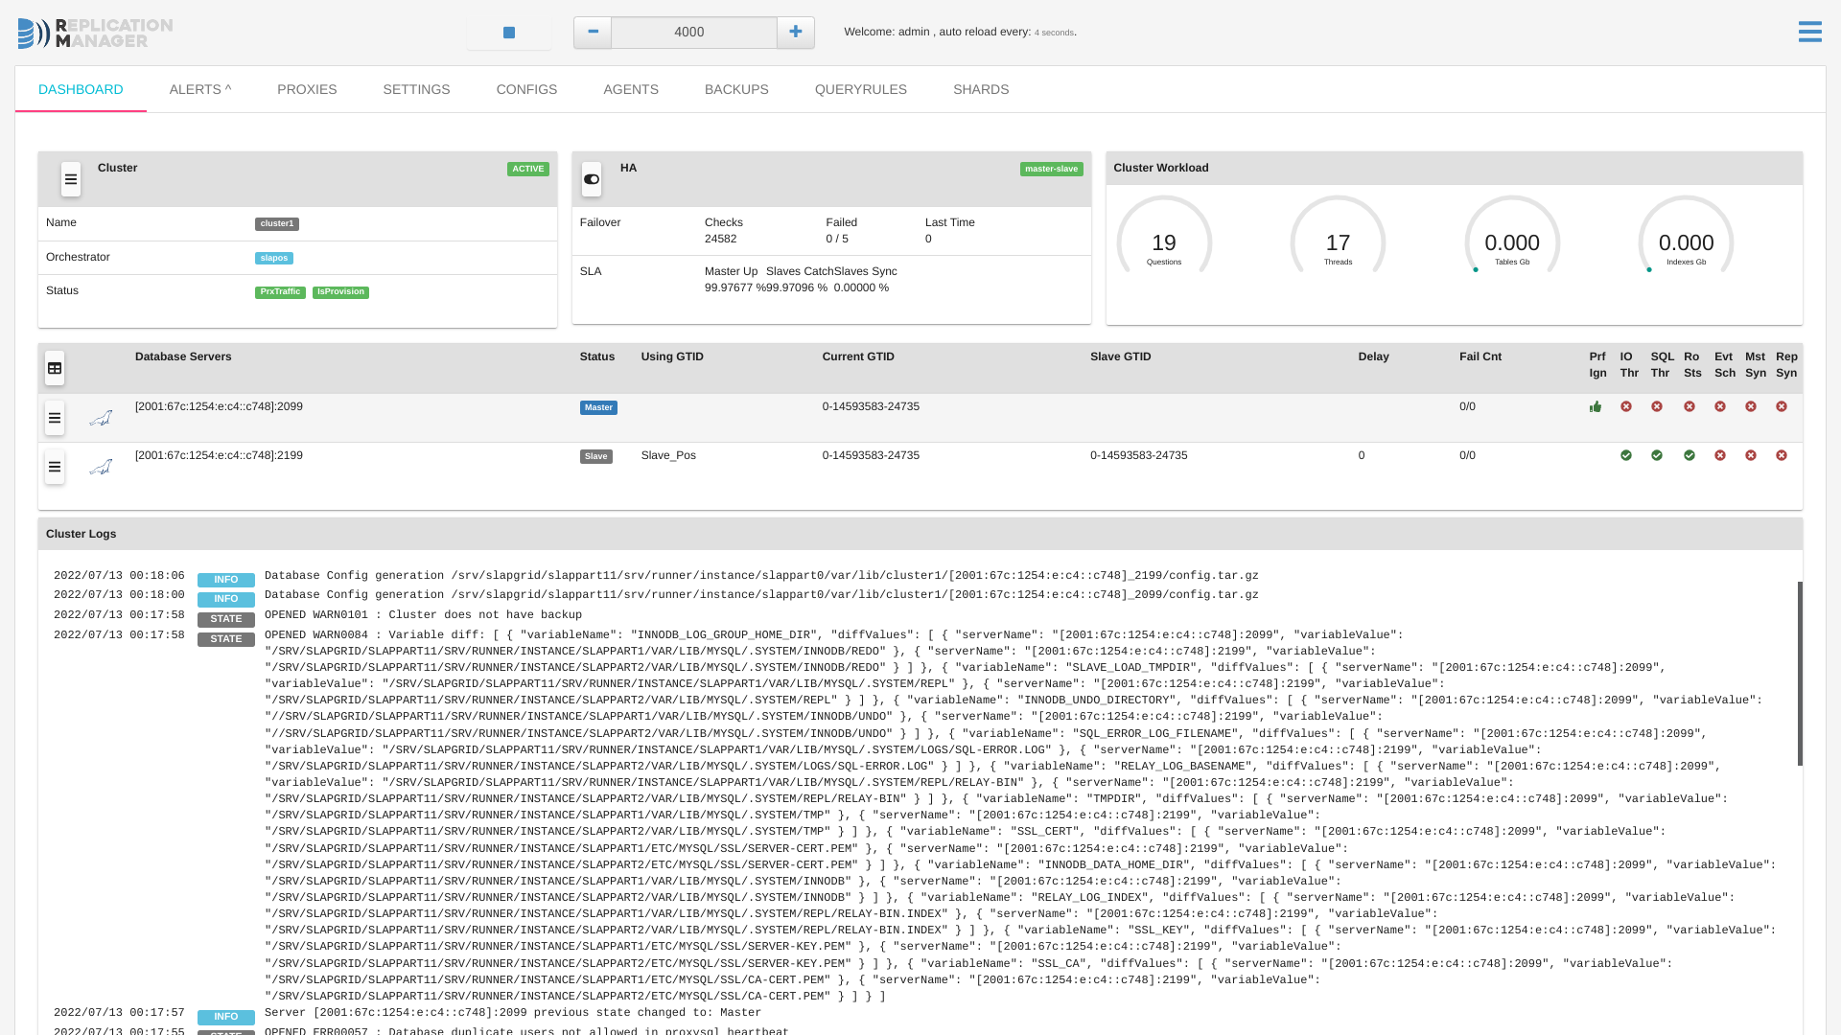Open the QUERYRULES tab
The image size is (1841, 1035).
point(861,89)
